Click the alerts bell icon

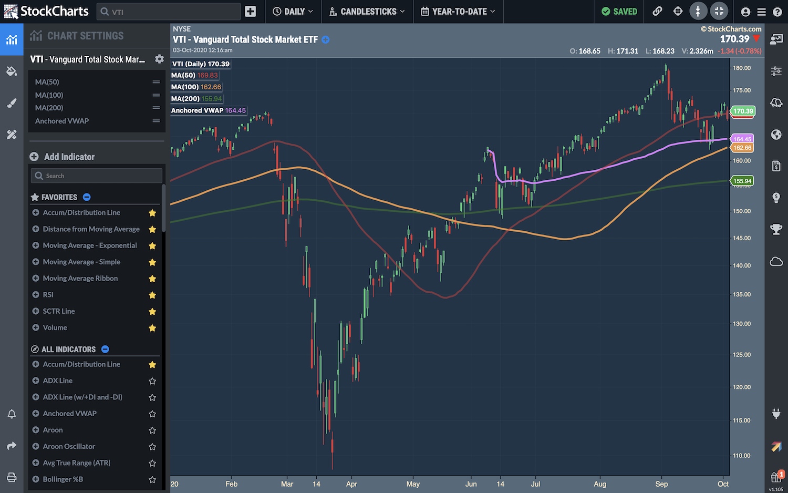tap(12, 414)
